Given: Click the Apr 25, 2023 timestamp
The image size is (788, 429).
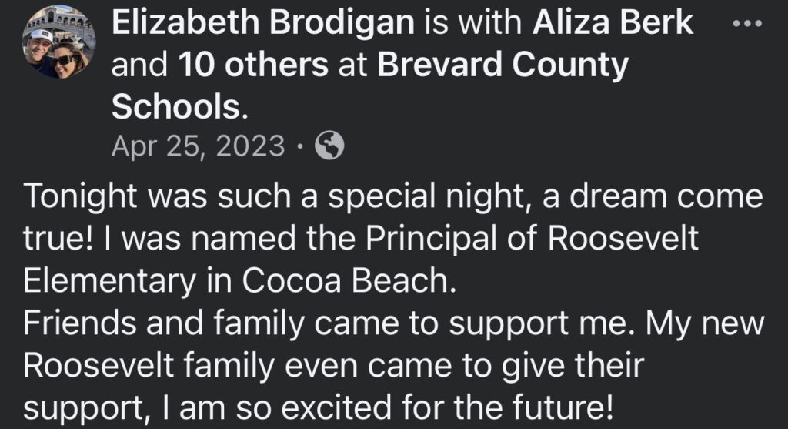Looking at the screenshot, I should 198,146.
